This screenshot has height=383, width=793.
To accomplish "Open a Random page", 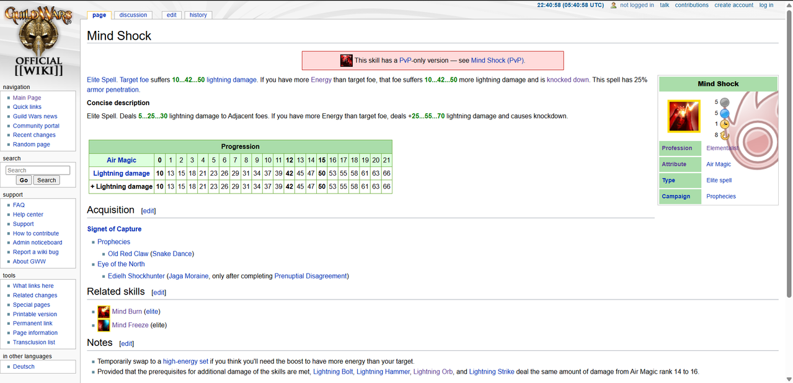I will (32, 144).
